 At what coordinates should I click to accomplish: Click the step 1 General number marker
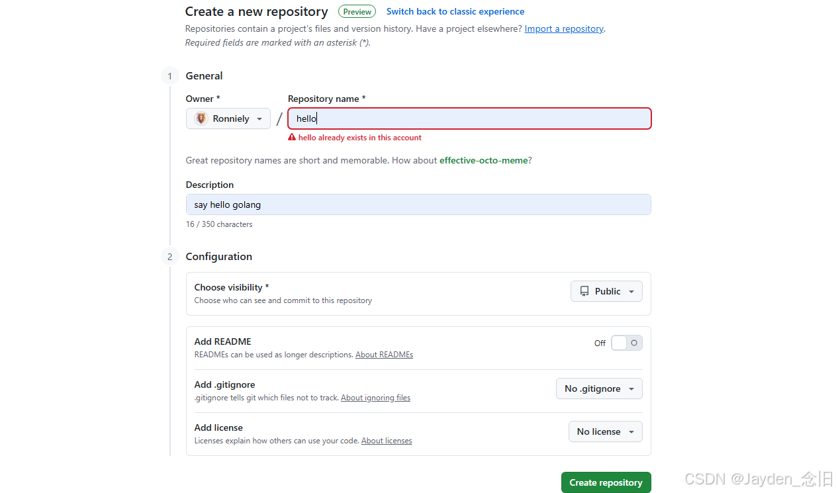click(169, 76)
